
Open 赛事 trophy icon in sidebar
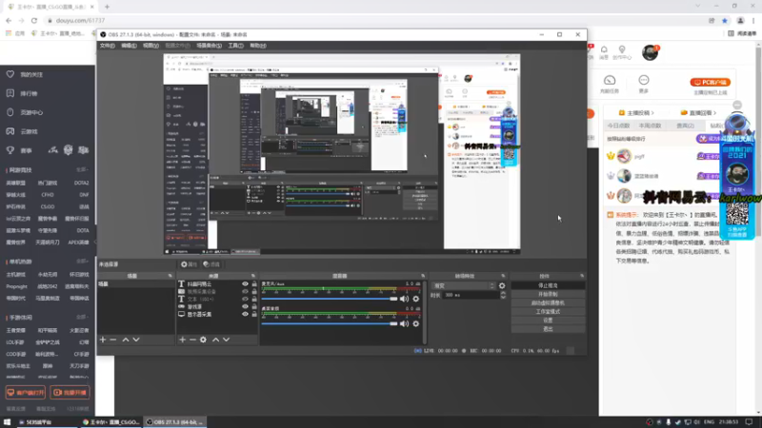[10, 150]
